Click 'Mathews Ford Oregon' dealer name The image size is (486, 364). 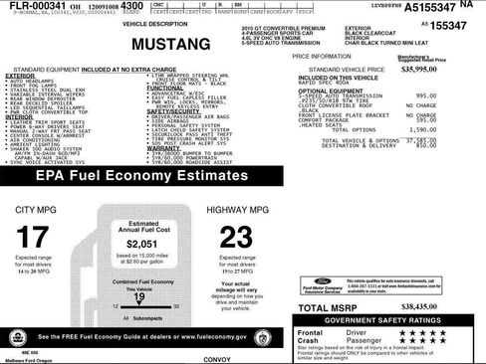pyautogui.click(x=29, y=361)
